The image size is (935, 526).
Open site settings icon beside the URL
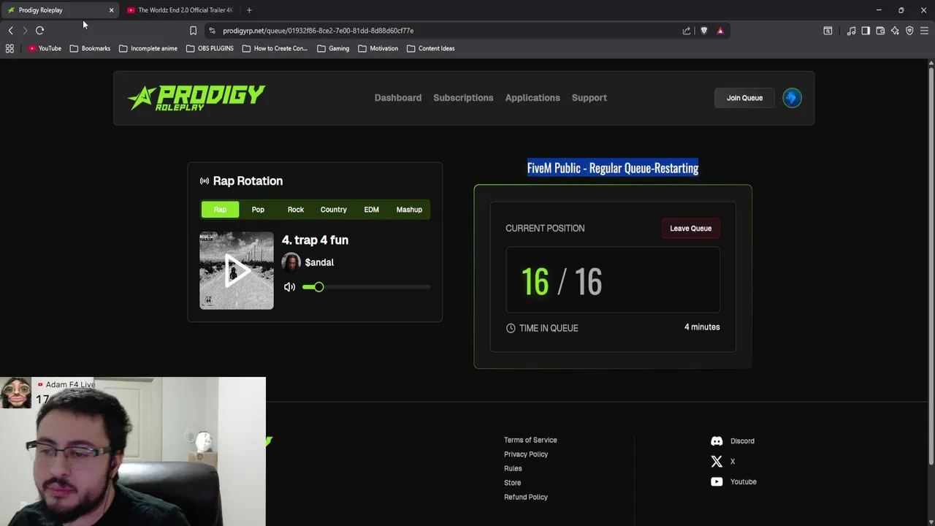click(212, 31)
